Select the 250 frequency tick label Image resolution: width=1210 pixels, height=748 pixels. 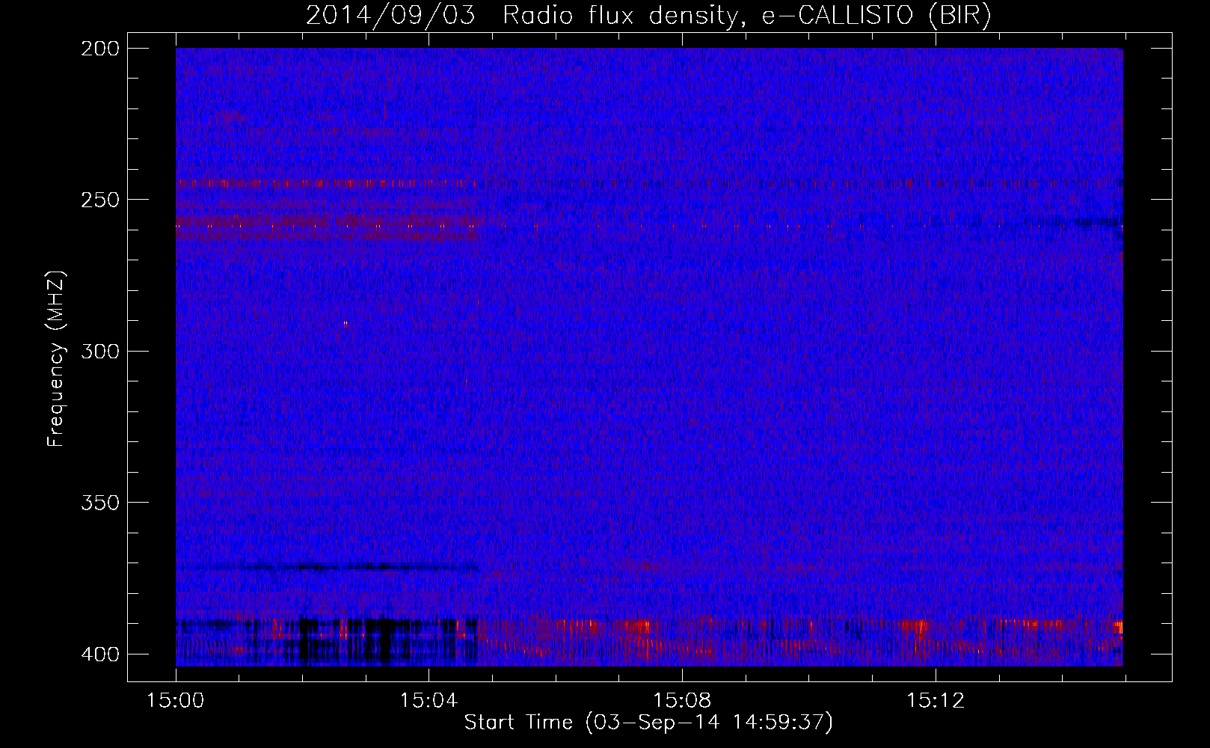[x=99, y=200]
